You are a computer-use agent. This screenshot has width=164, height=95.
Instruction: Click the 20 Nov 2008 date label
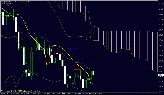tap(87, 94)
